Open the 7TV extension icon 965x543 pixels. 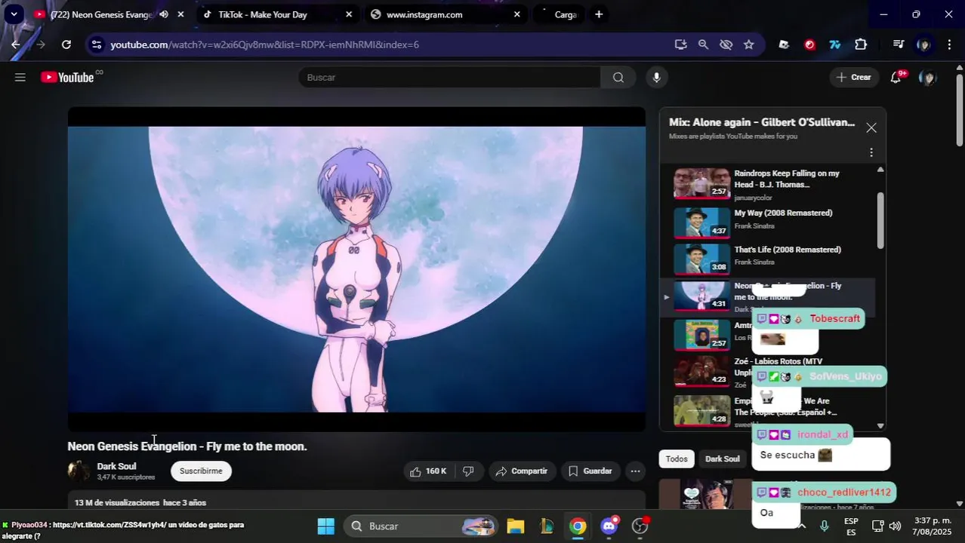[x=835, y=44]
